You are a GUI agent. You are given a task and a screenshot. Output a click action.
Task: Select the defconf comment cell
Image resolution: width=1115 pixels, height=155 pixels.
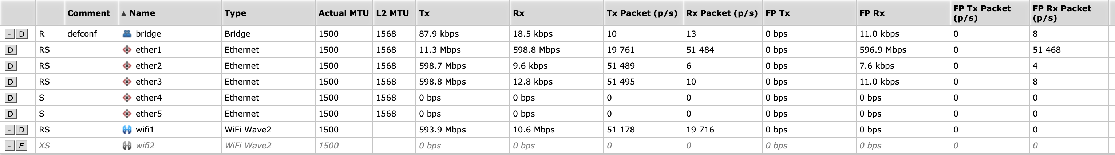82,34
